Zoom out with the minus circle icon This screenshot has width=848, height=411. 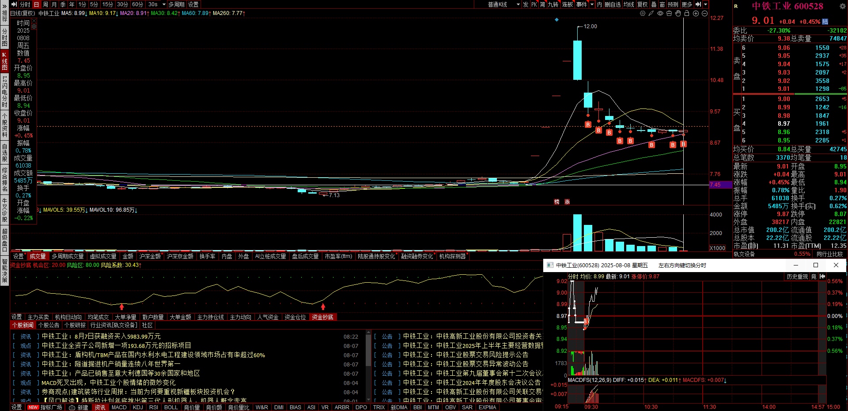click(705, 14)
